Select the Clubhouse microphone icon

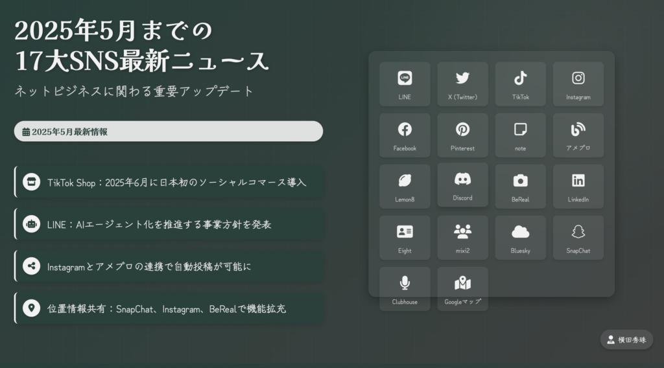(x=405, y=283)
